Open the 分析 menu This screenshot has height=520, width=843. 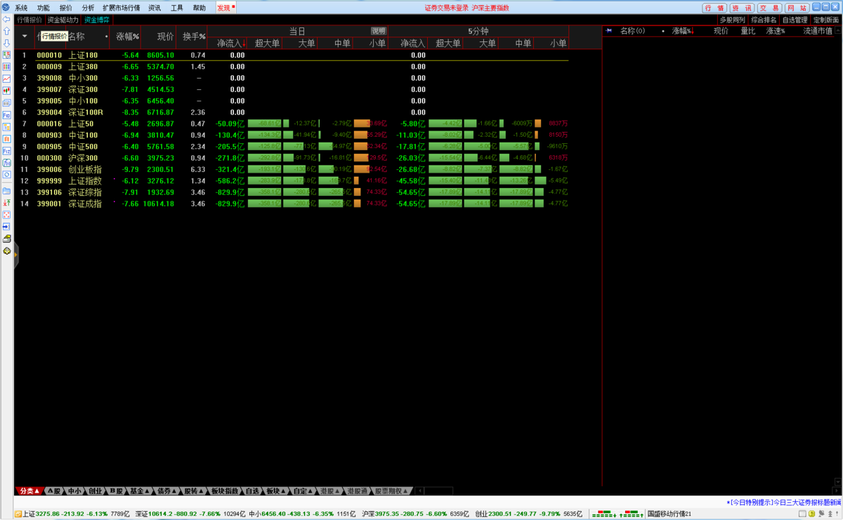[88, 8]
